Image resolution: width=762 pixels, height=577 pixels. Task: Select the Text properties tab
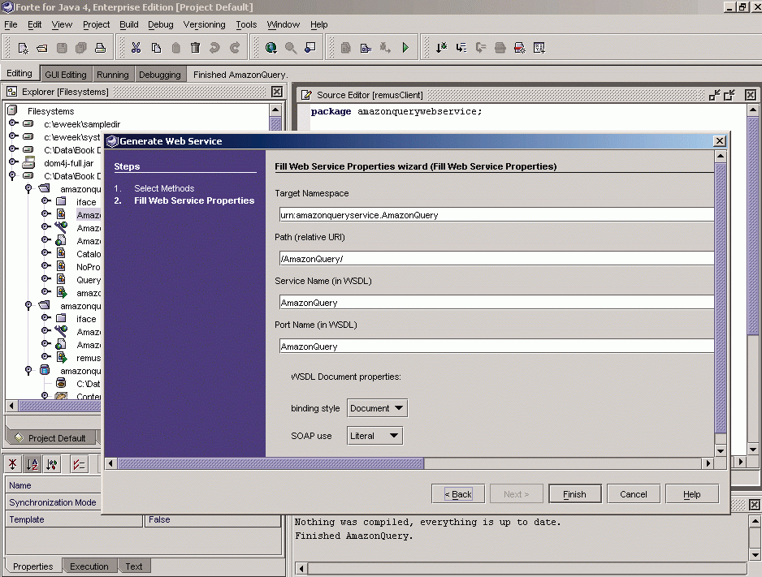pyautogui.click(x=134, y=566)
